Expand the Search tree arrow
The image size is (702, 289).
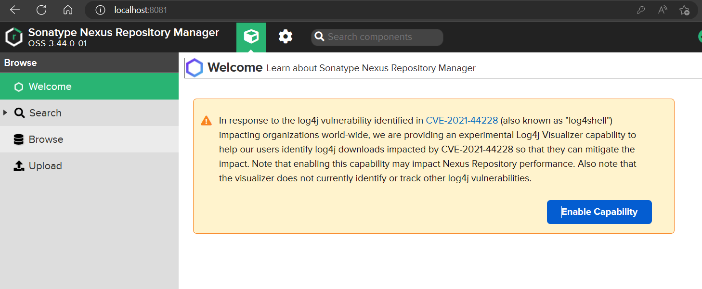point(5,113)
